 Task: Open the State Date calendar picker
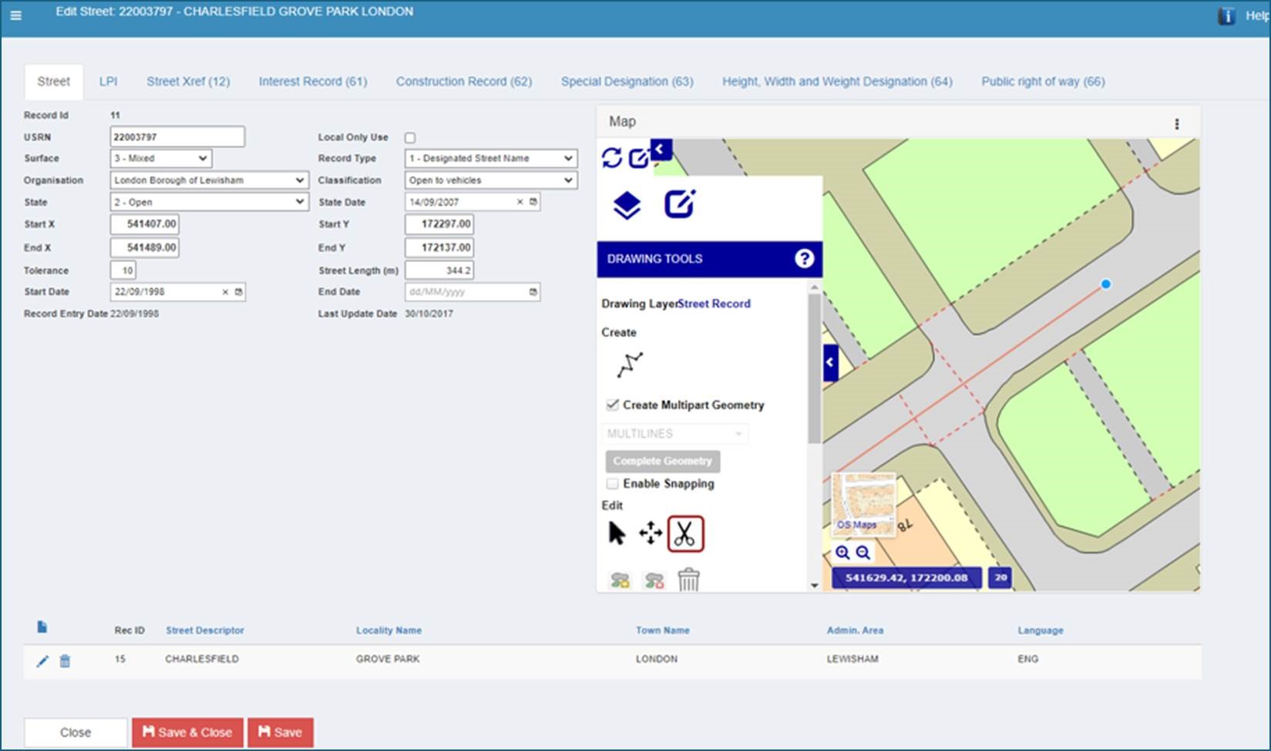pos(533,202)
